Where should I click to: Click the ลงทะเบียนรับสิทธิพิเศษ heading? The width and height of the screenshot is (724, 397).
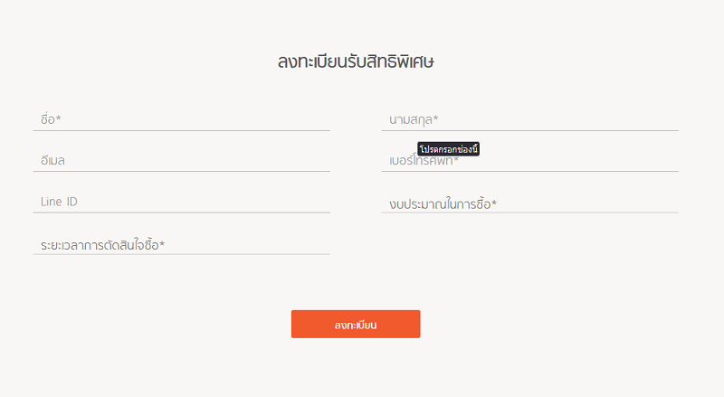point(356,61)
